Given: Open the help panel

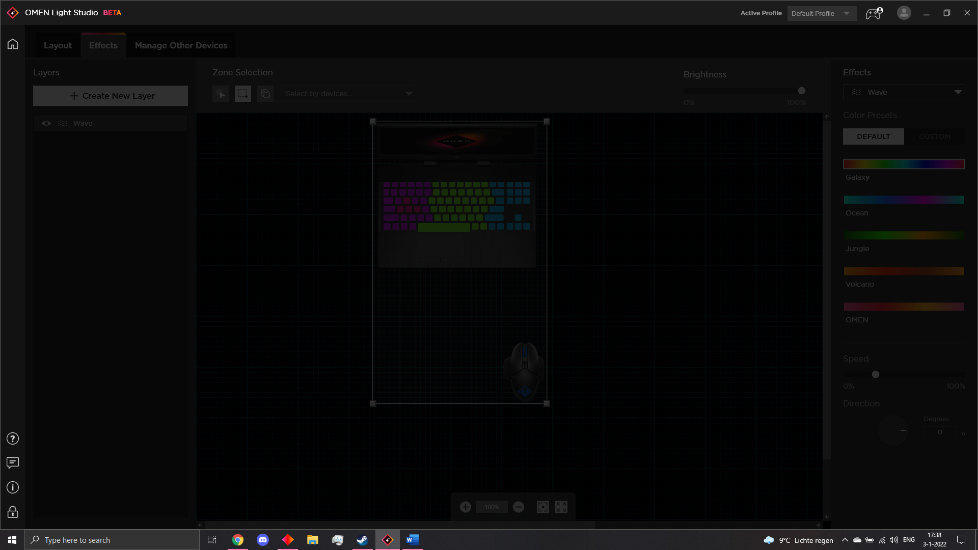Looking at the screenshot, I should 12,438.
